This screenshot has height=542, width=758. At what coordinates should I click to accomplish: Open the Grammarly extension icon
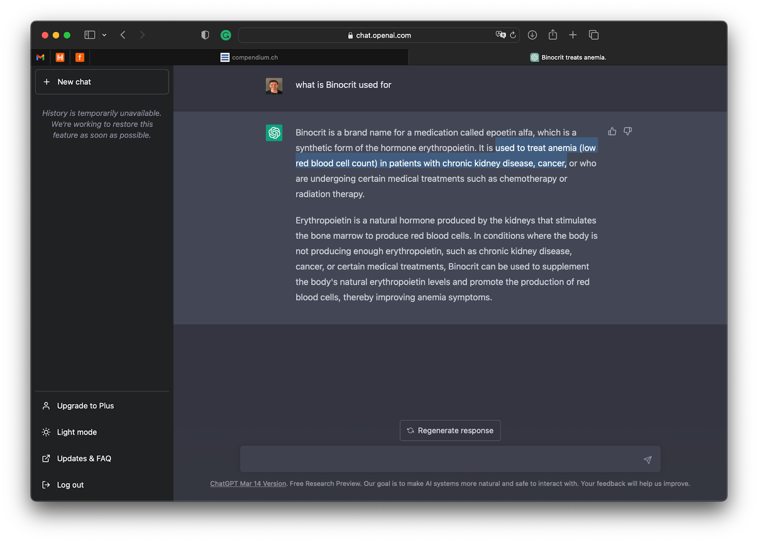(226, 35)
